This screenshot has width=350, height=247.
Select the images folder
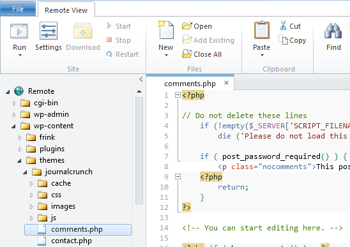[57, 206]
